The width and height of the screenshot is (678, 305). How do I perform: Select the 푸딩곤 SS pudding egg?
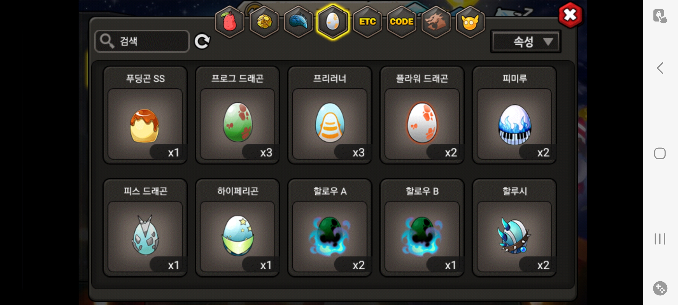click(x=145, y=115)
